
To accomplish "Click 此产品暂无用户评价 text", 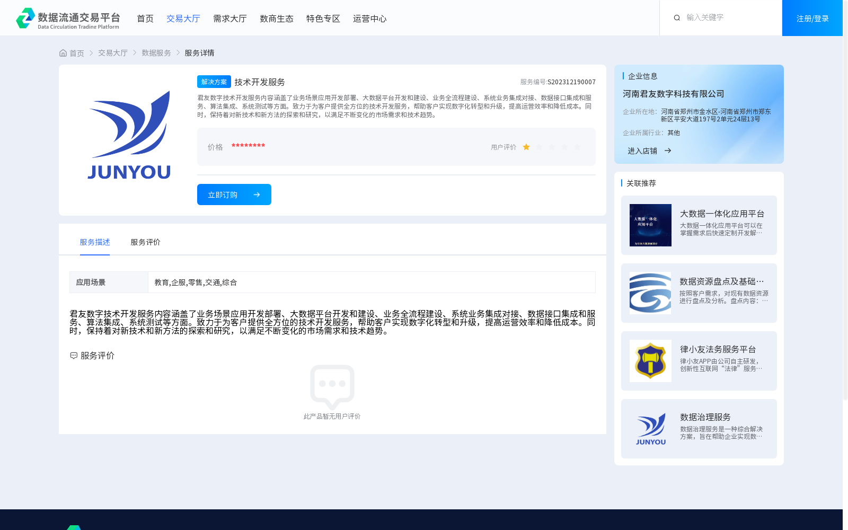I will point(332,417).
